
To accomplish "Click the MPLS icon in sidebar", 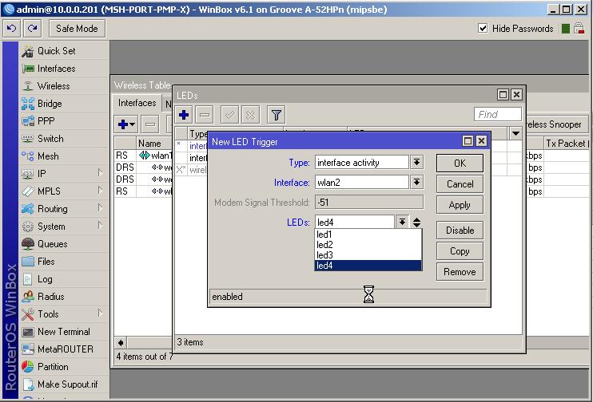I will pos(28,191).
